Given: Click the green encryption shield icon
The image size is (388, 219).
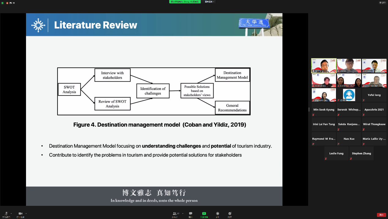Looking at the screenshot, I should point(2,3).
